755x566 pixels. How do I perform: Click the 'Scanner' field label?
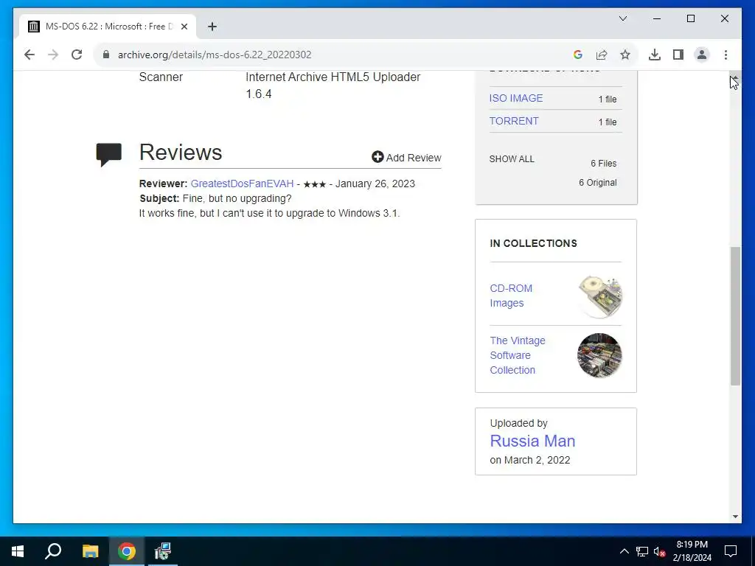[x=161, y=77]
